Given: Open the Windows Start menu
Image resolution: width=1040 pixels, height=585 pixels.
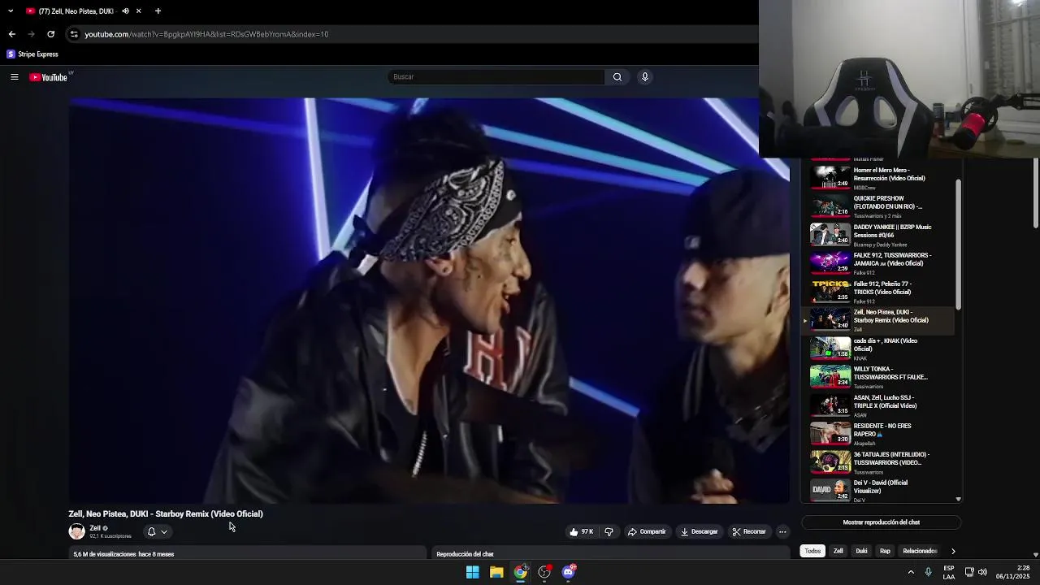Looking at the screenshot, I should [x=472, y=572].
